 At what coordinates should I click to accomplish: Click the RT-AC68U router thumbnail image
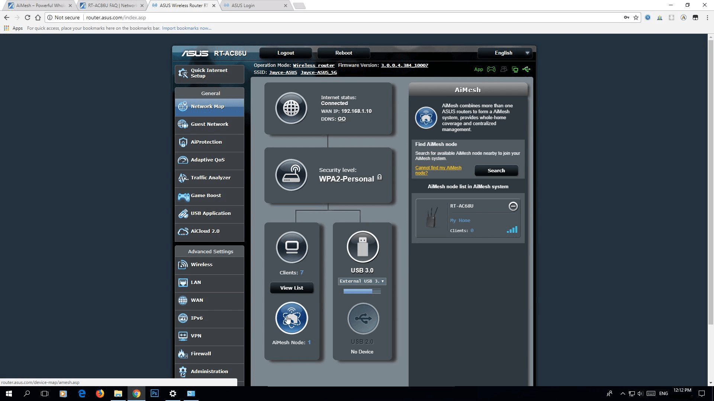pos(431,218)
